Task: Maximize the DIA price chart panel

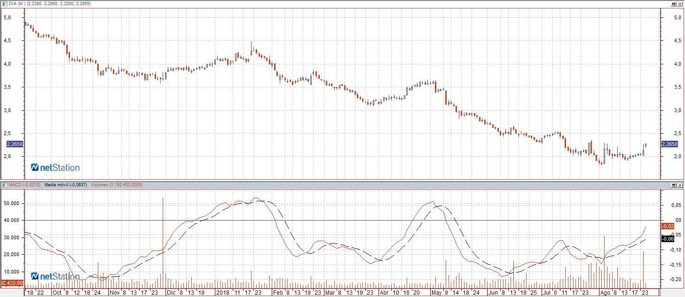Action: (x=674, y=4)
